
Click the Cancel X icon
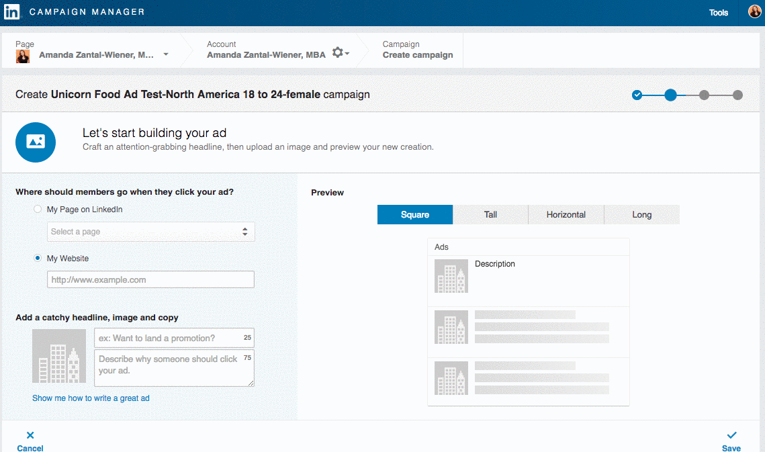coord(30,435)
